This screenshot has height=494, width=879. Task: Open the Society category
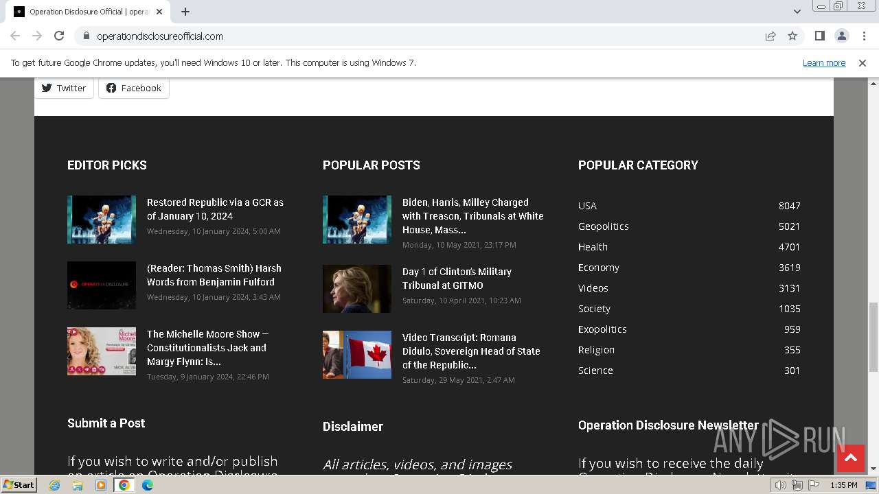point(594,309)
